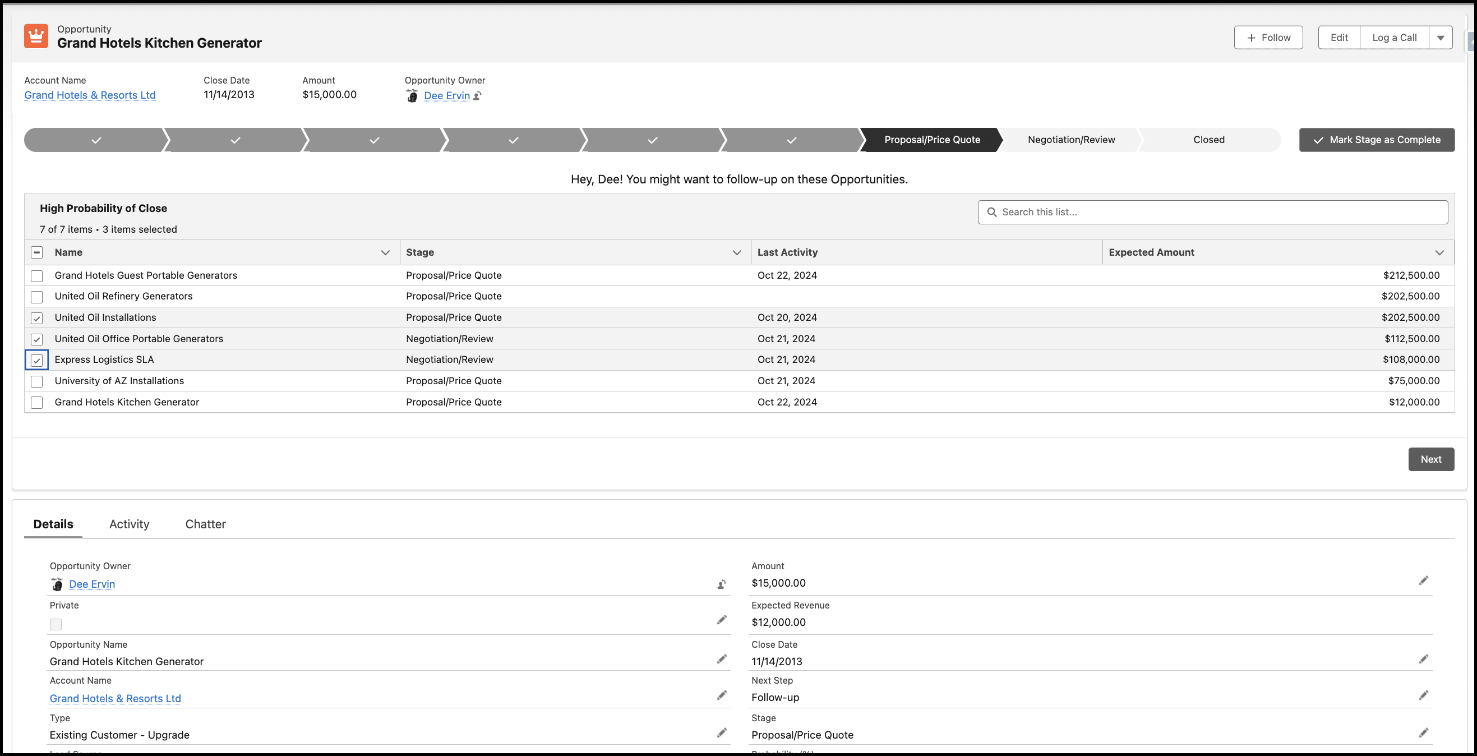Check the United Oil Refinery Generators row
Image resolution: width=1477 pixels, height=756 pixels.
(x=36, y=297)
